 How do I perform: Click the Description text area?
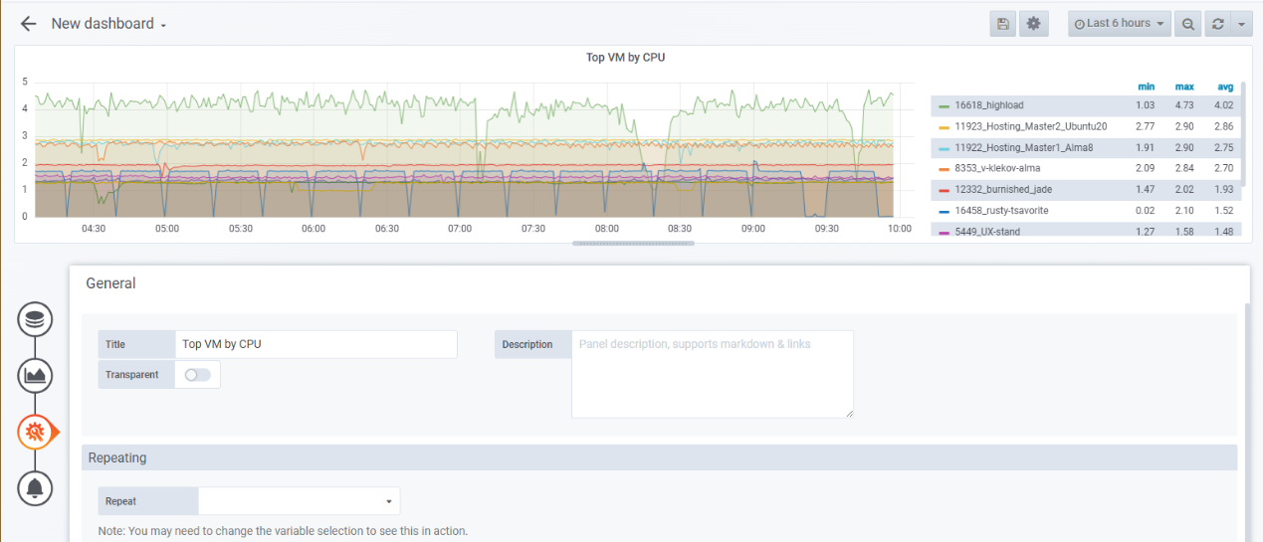(x=712, y=374)
